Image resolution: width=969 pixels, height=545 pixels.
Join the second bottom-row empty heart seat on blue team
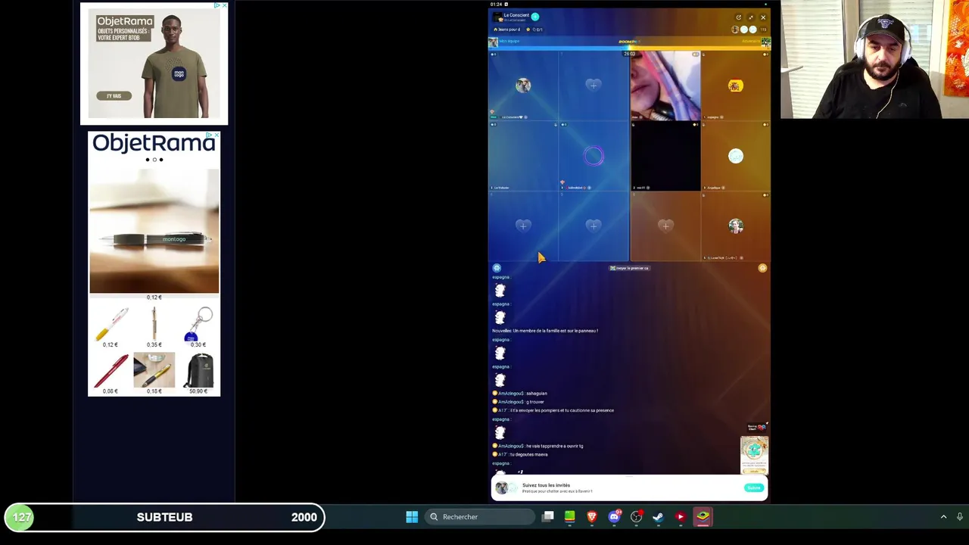(594, 226)
